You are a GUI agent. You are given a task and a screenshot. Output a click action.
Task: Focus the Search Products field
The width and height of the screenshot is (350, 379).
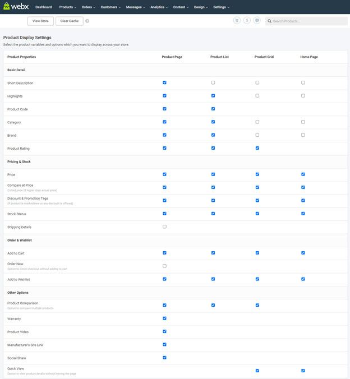pos(306,21)
